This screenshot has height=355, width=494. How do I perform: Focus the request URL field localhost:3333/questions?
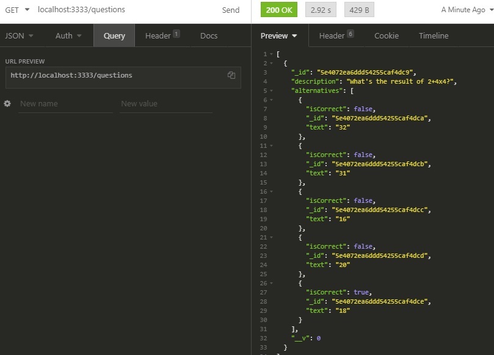tap(81, 9)
